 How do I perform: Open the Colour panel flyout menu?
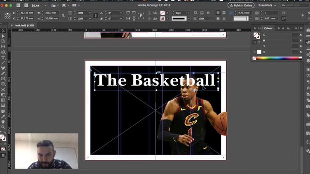tap(301, 28)
